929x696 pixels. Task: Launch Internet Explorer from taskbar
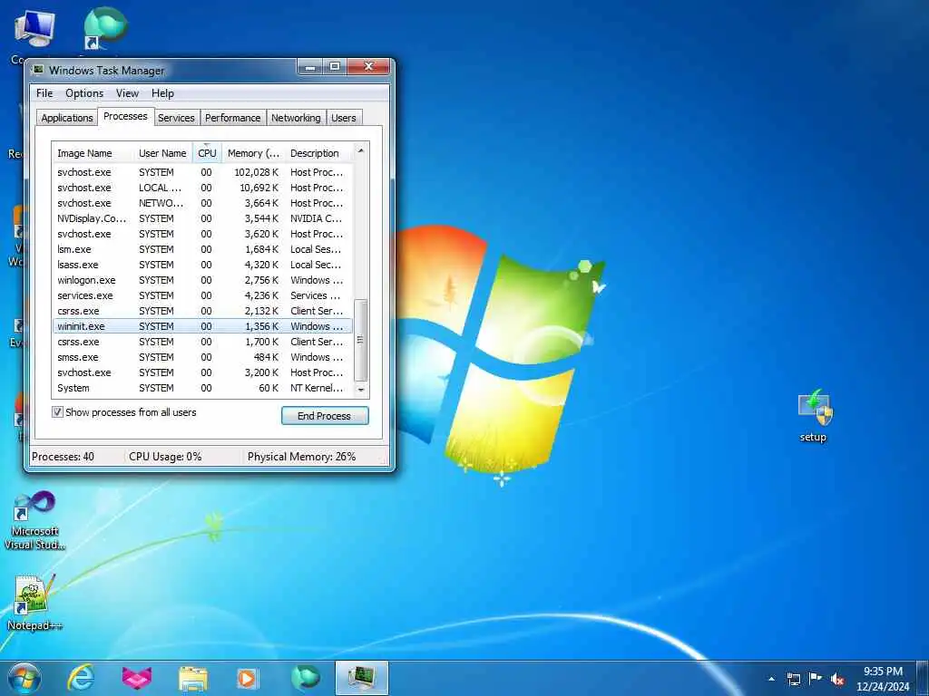tap(81, 678)
